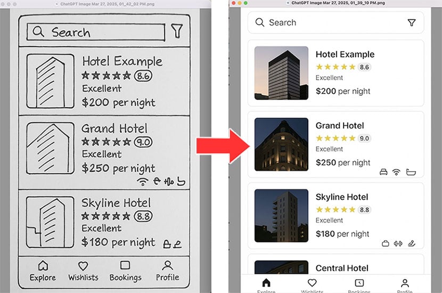Click the wifi icon on the sketched Grand Hotel card
The height and width of the screenshot is (293, 442).
tap(142, 182)
